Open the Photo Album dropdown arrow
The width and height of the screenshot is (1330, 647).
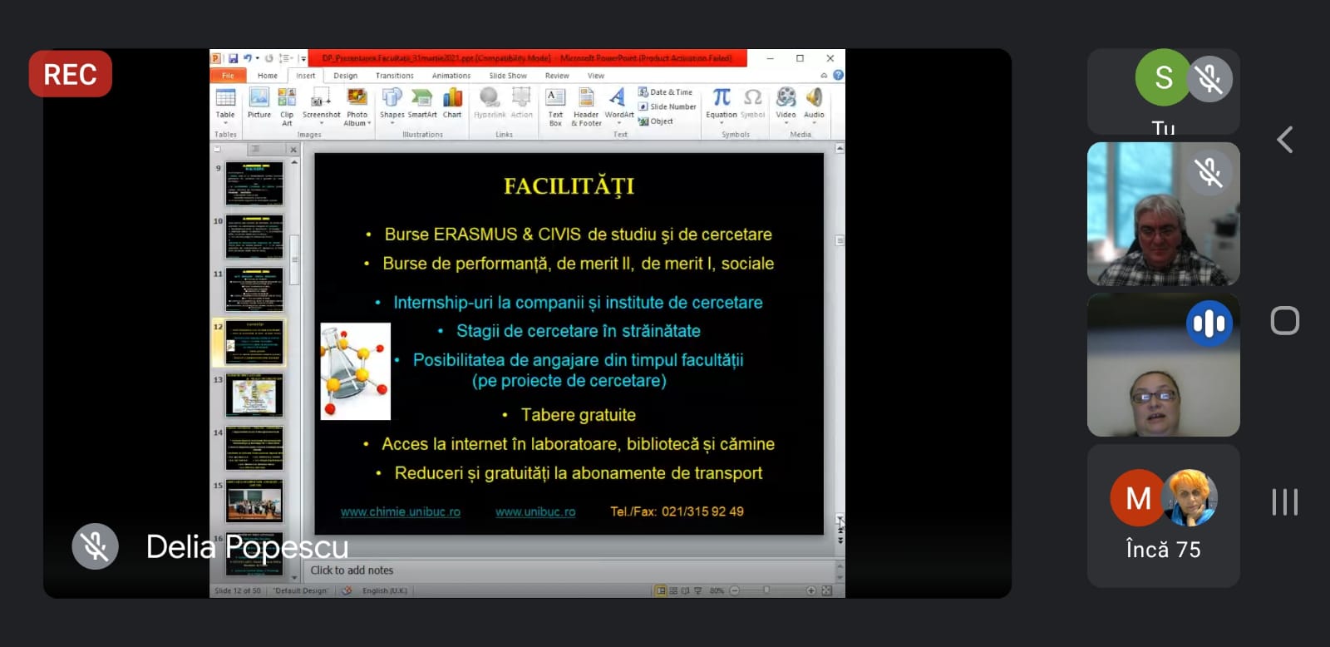tap(369, 123)
